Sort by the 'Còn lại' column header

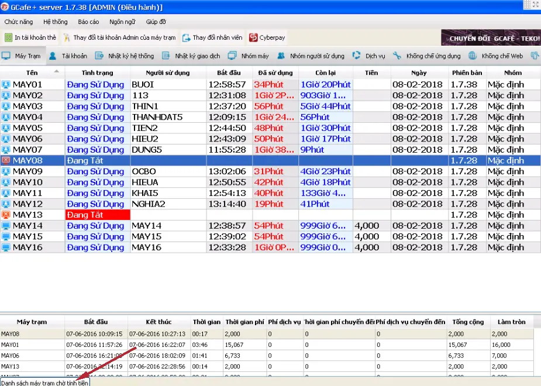click(325, 73)
